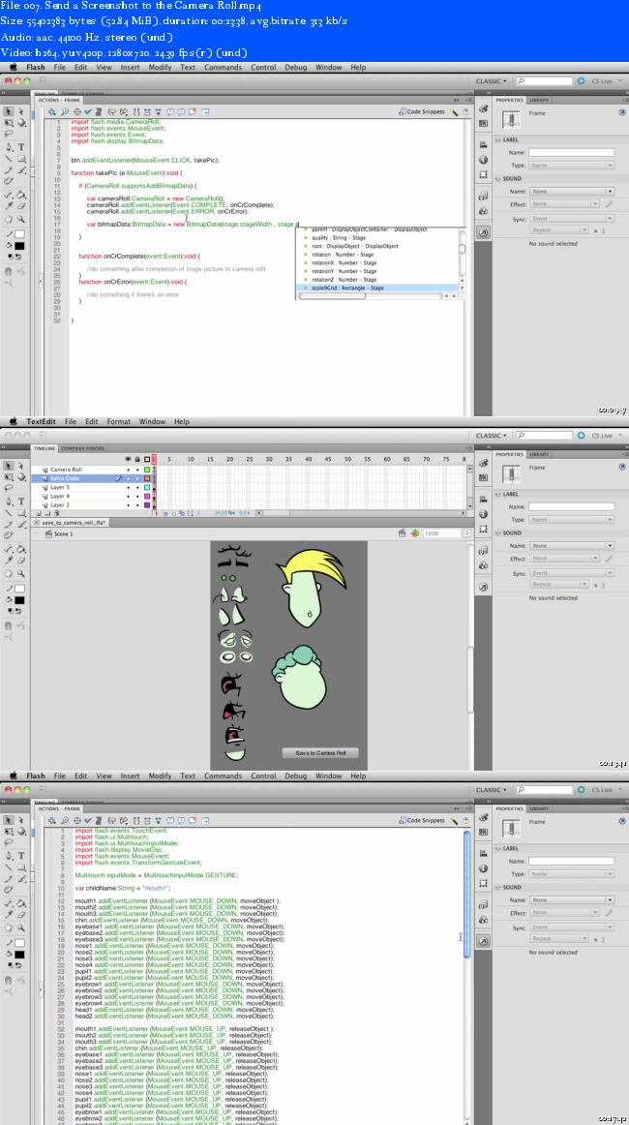Click the eye header to hide all layers
Image resolution: width=629 pixels, height=1125 pixels.
[x=129, y=459]
